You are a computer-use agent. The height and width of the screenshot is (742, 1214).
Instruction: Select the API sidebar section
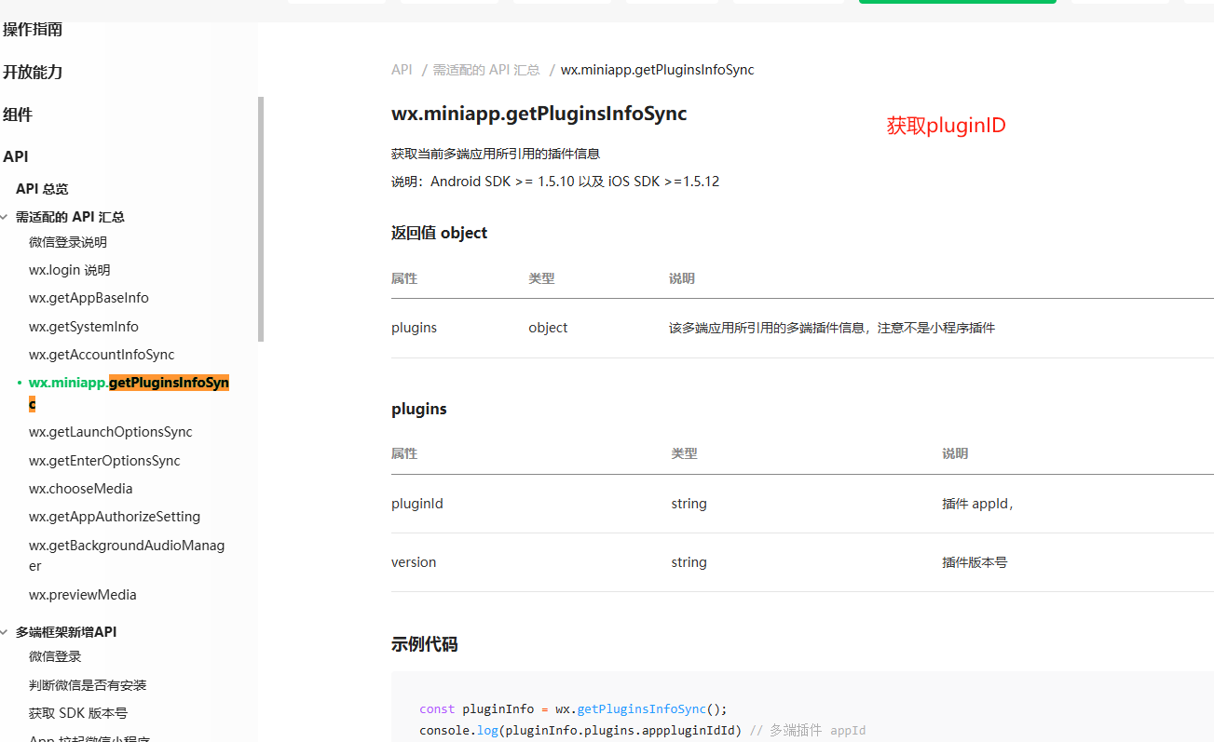pos(16,156)
